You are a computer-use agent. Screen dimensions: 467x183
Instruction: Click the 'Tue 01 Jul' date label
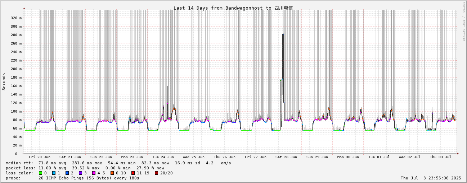click(379, 157)
